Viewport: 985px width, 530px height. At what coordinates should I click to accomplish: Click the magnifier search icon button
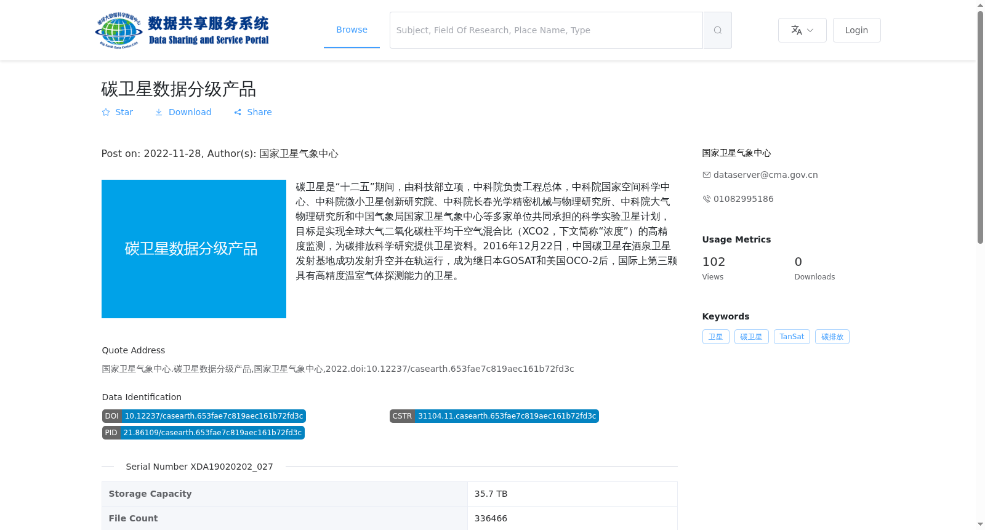click(x=717, y=30)
